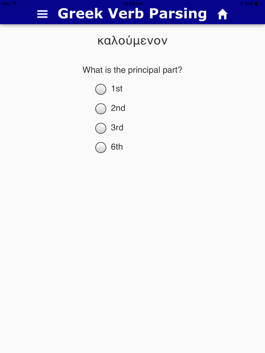Click the battery icon in status bar
The image size is (265, 353).
click(259, 3)
